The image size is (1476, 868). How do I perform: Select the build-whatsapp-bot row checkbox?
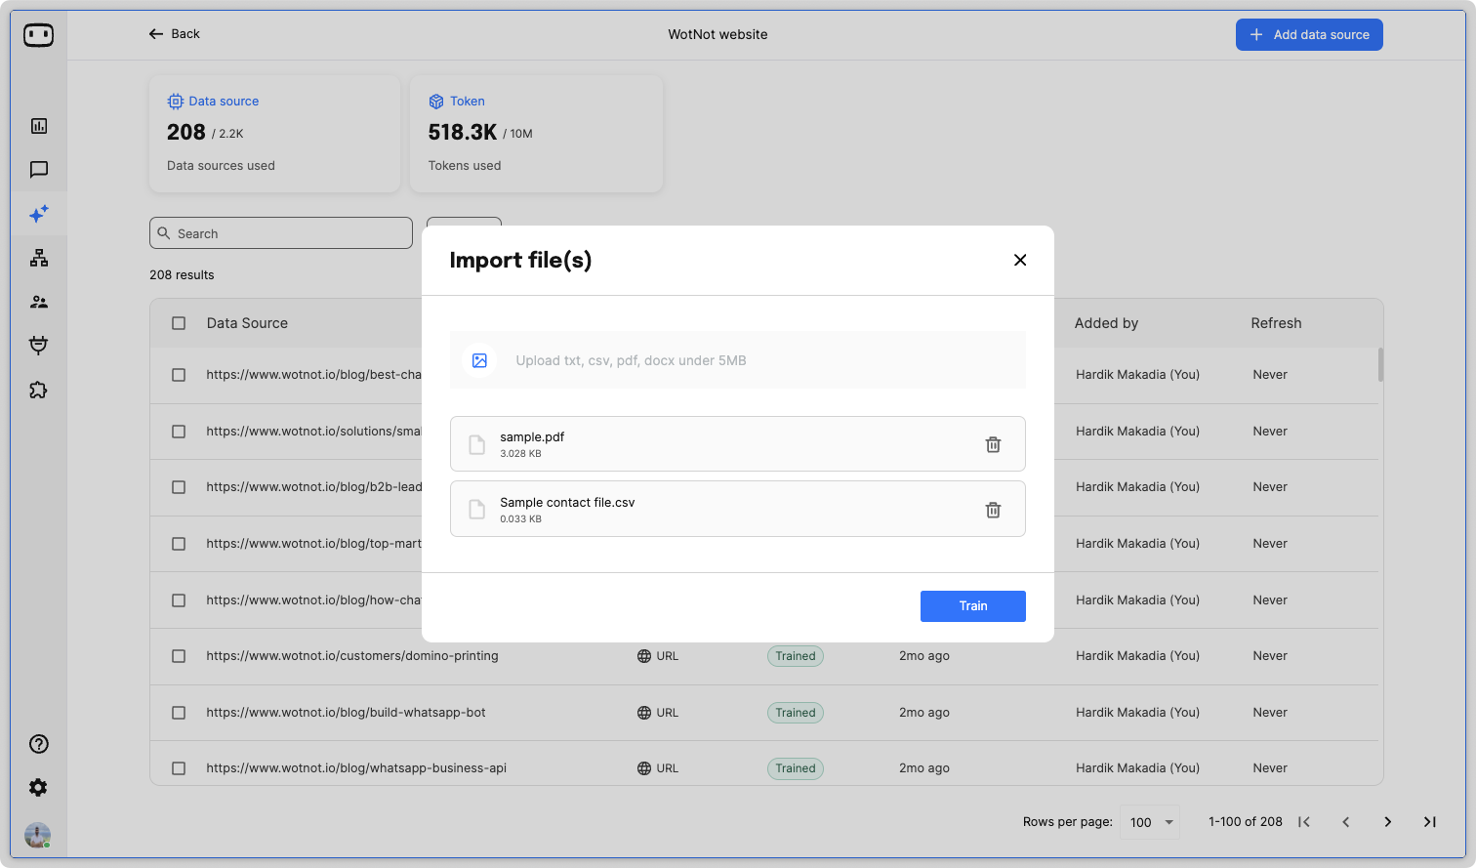click(179, 713)
